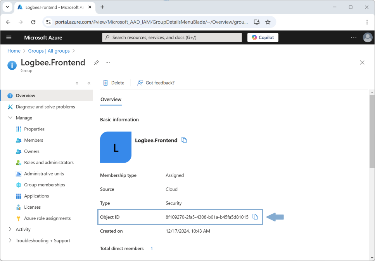Viewport: 375px width, 261px height.
Task: Click the user account avatar
Action: pyautogui.click(x=367, y=38)
